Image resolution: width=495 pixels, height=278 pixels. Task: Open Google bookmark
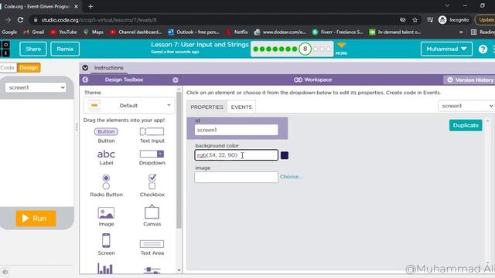(x=9, y=32)
